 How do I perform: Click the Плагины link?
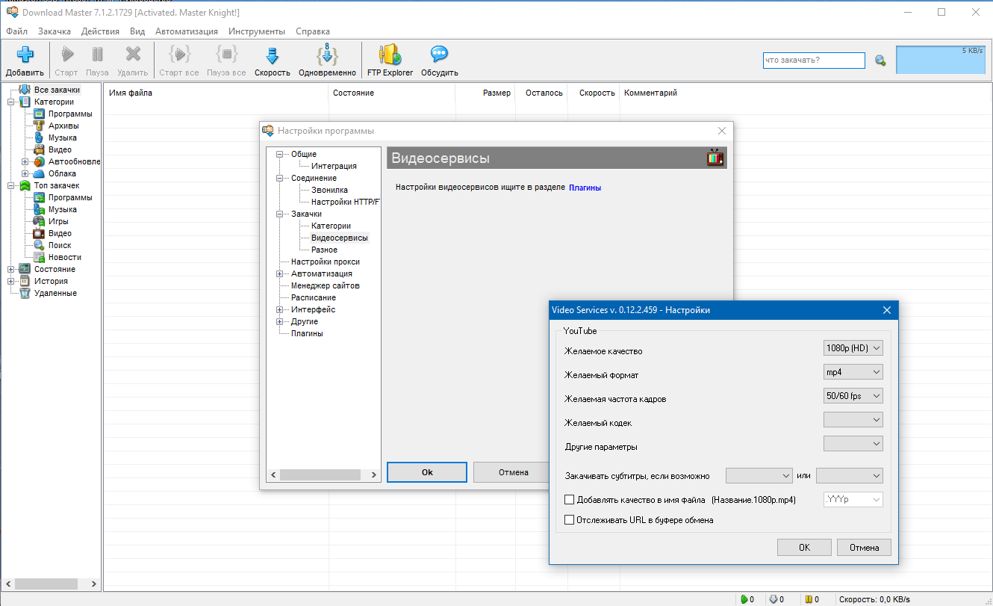click(x=585, y=188)
